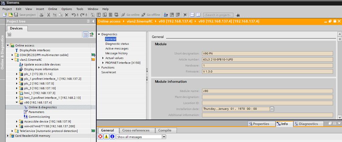Click the Accessible devices toolbar icon

pyautogui.click(x=166, y=15)
